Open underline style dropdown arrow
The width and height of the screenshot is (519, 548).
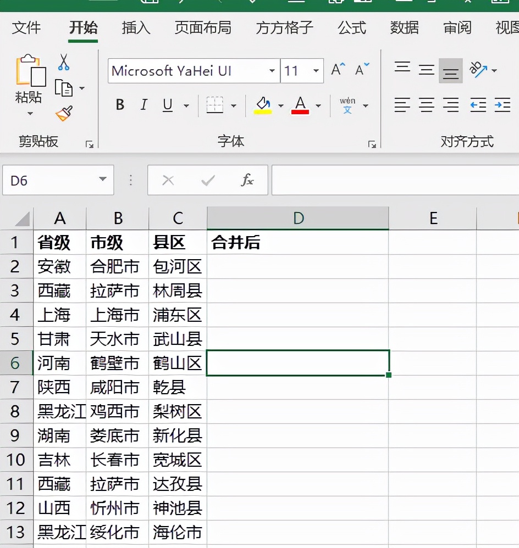click(186, 105)
